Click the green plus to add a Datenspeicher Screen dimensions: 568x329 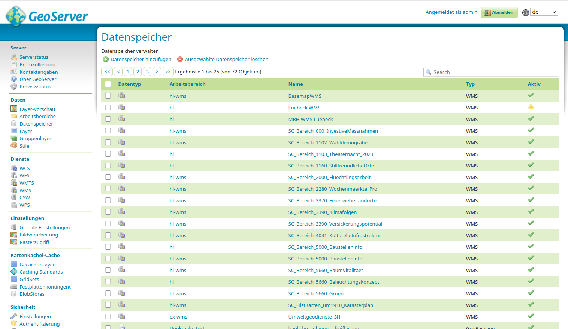105,59
